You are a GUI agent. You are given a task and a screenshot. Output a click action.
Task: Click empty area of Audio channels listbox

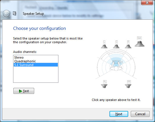[x=36, y=75]
